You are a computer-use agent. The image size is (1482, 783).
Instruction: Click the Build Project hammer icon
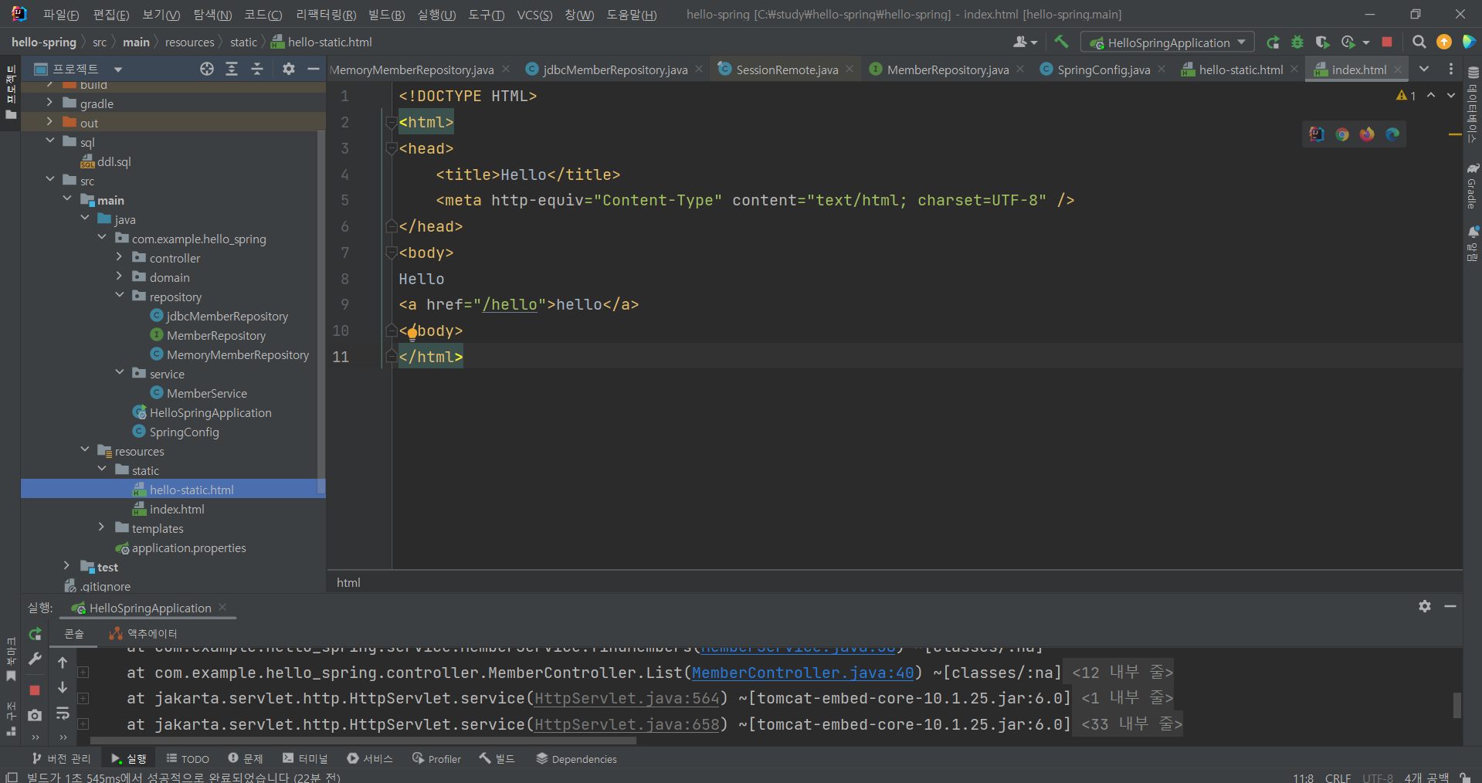(1061, 42)
